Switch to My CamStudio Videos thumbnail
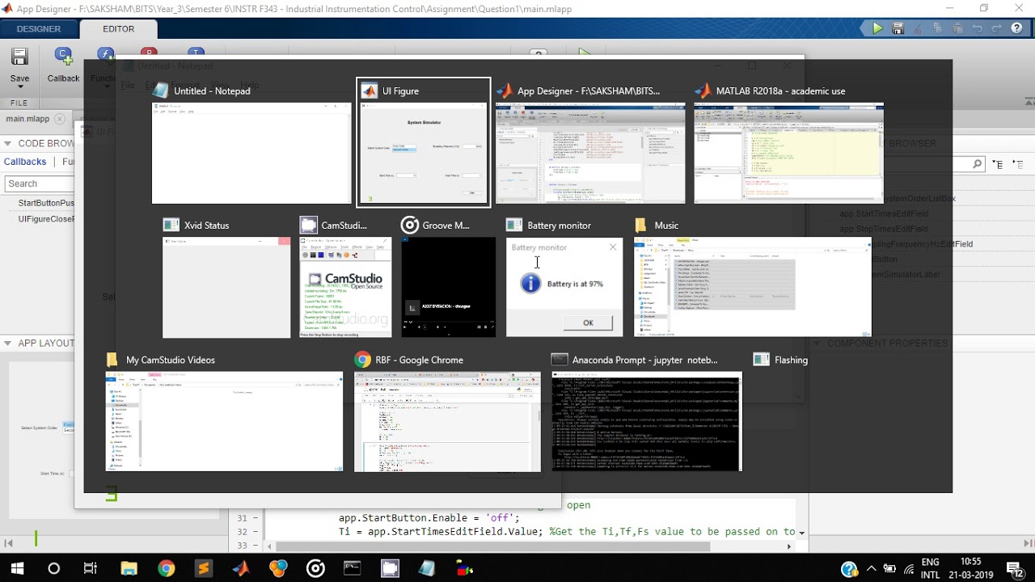Screen dimensions: 1035x582 224,421
